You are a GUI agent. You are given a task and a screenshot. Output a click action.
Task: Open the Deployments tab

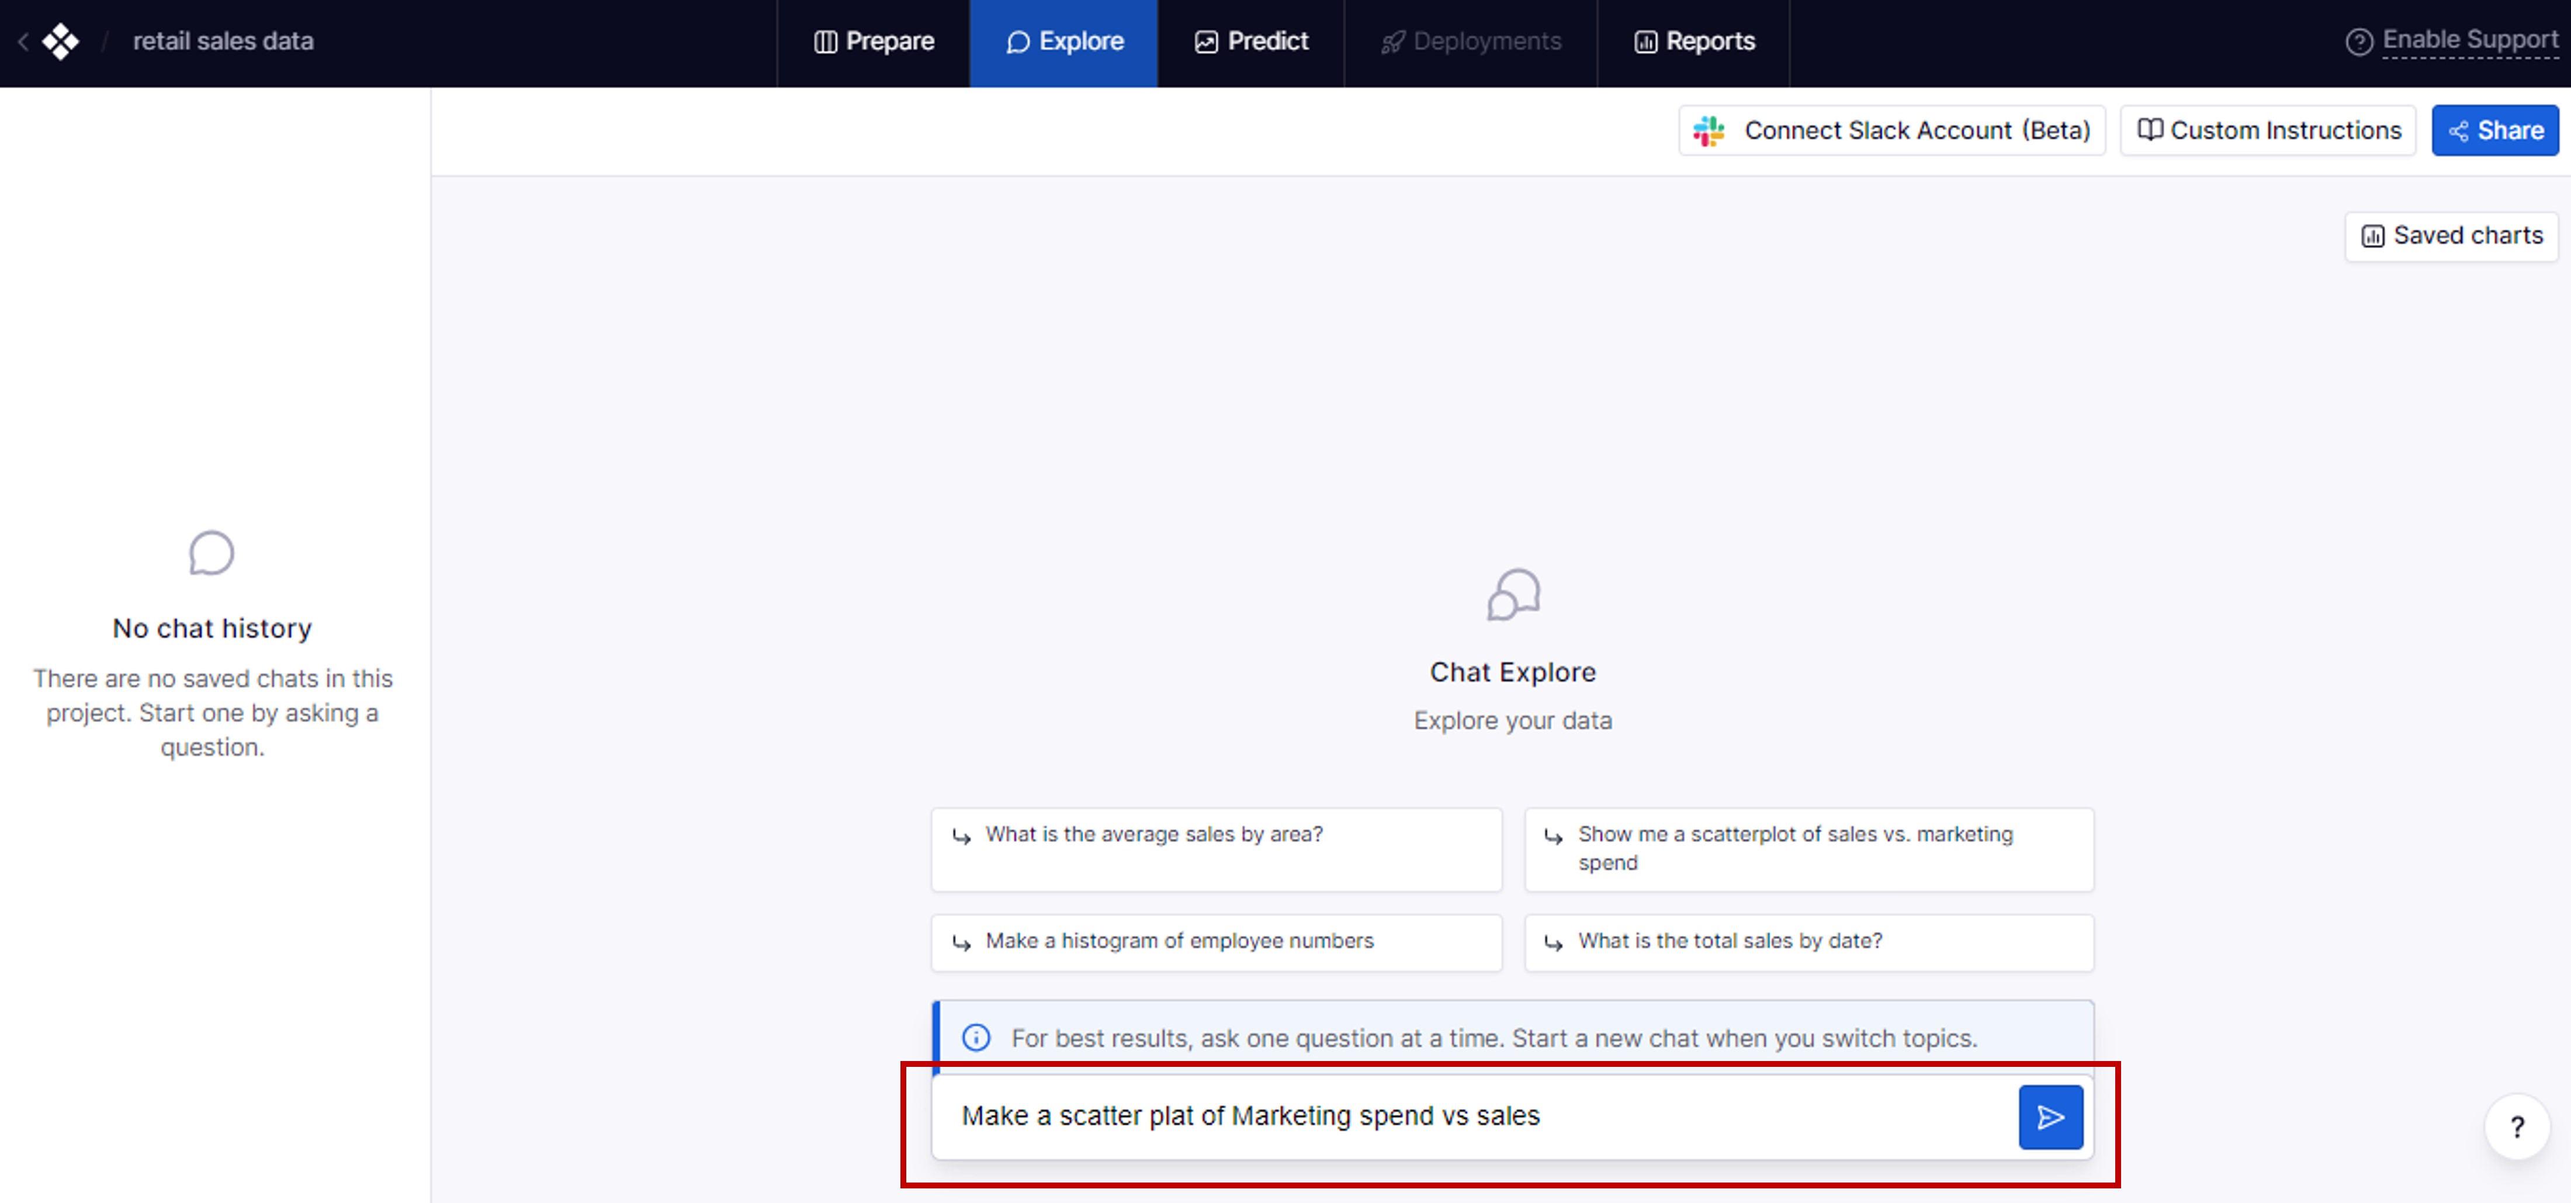tap(1470, 42)
